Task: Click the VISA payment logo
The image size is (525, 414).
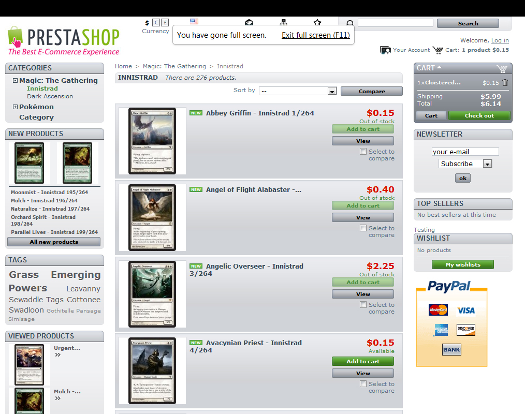Action: [x=466, y=310]
